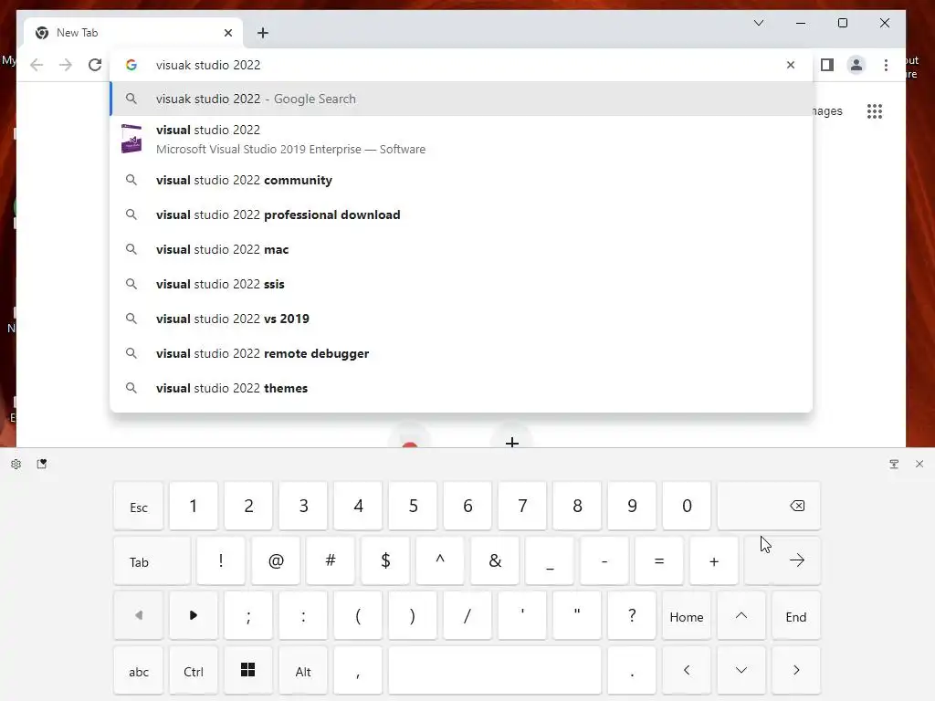Tap the Alt key on touch keyboard
The width and height of the screenshot is (935, 701).
(x=303, y=671)
